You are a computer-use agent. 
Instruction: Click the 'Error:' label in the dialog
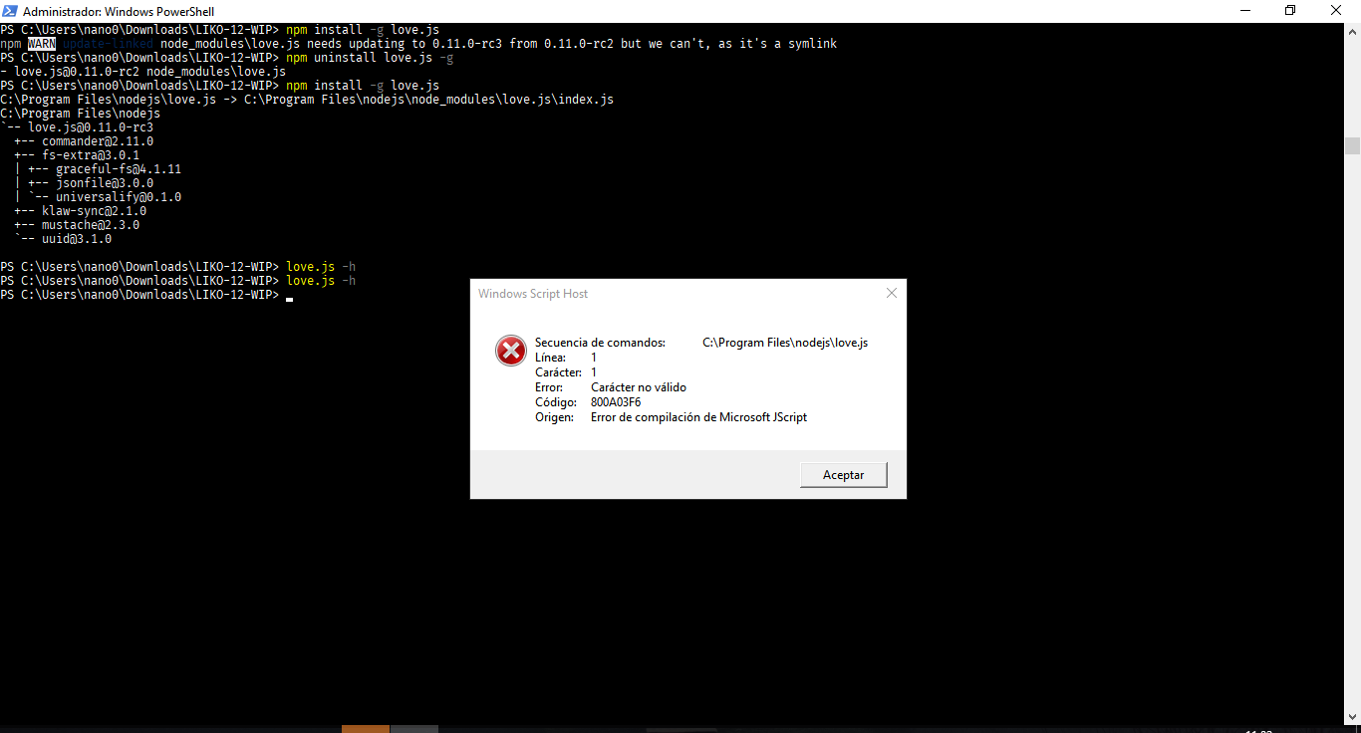549,387
